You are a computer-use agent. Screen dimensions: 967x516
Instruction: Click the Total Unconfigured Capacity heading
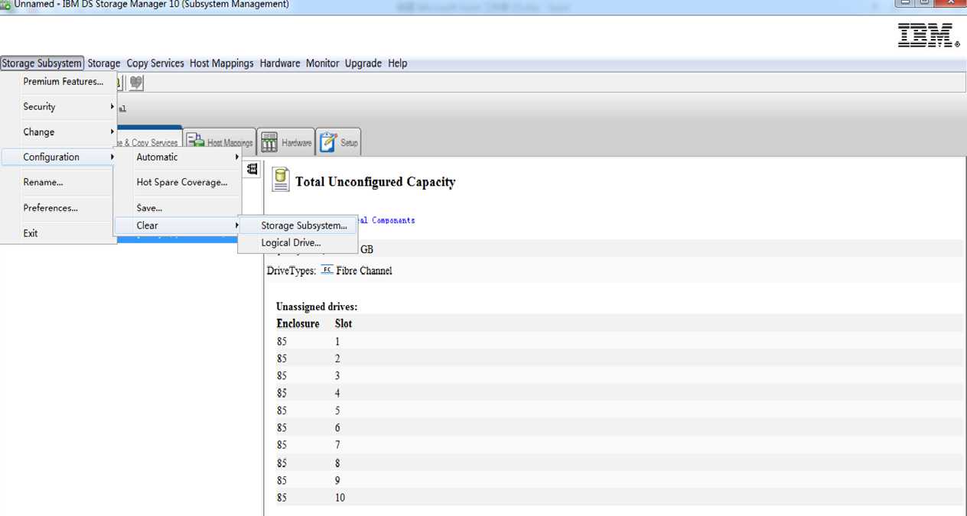pos(376,182)
